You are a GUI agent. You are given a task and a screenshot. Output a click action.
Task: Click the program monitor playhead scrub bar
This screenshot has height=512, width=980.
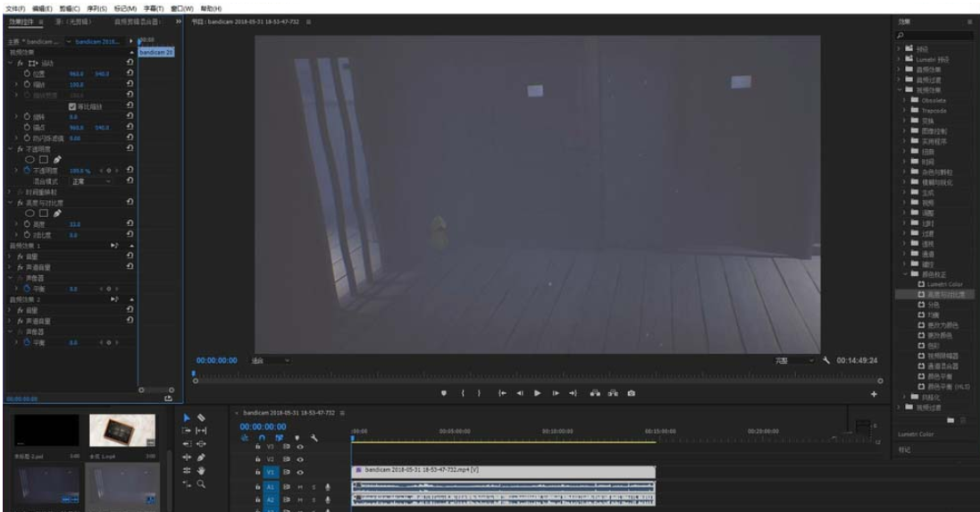(x=536, y=374)
